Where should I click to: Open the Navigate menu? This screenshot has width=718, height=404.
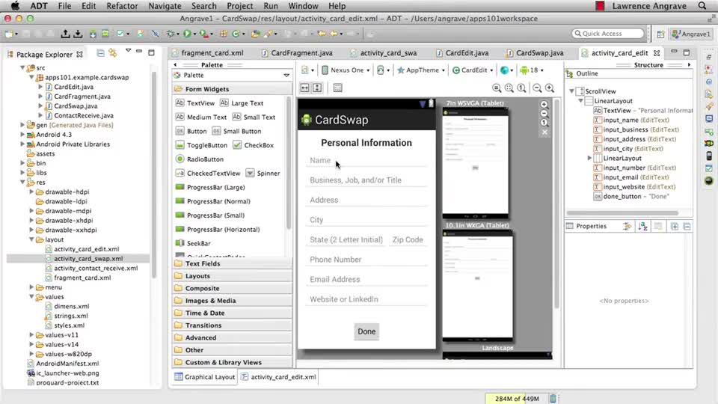pyautogui.click(x=165, y=6)
